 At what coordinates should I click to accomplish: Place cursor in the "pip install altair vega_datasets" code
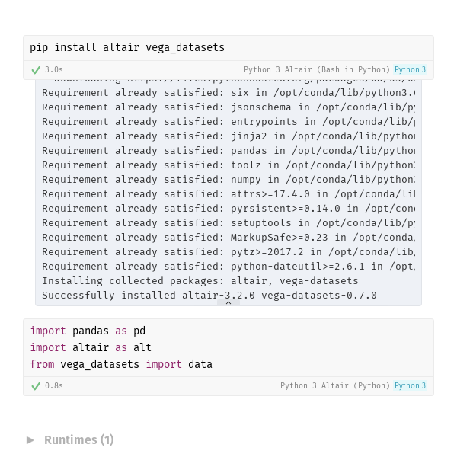point(127,47)
